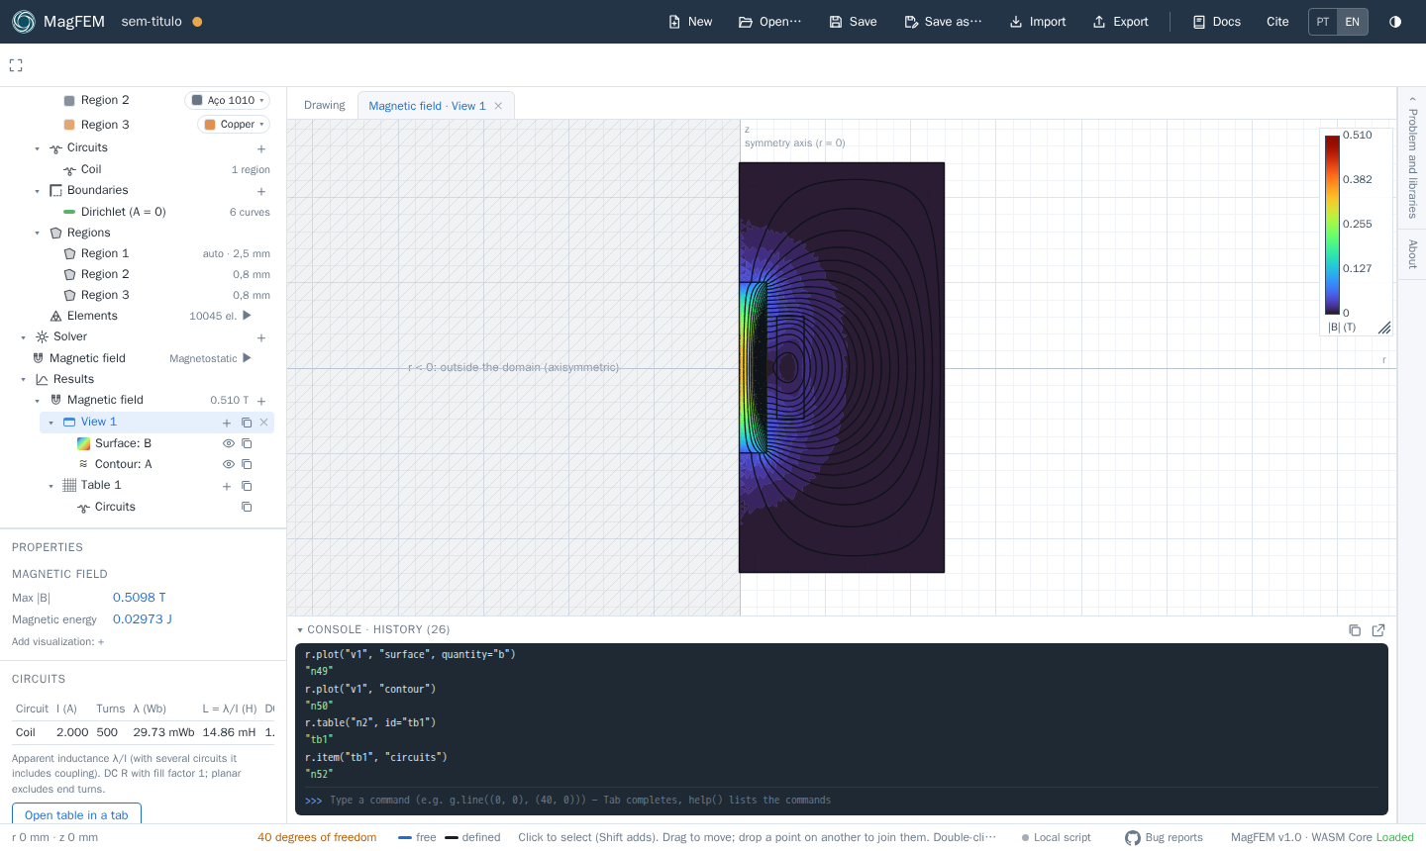Collapse the Table 1 node
Viewport: 1426px width, 851px height.
tap(51, 486)
